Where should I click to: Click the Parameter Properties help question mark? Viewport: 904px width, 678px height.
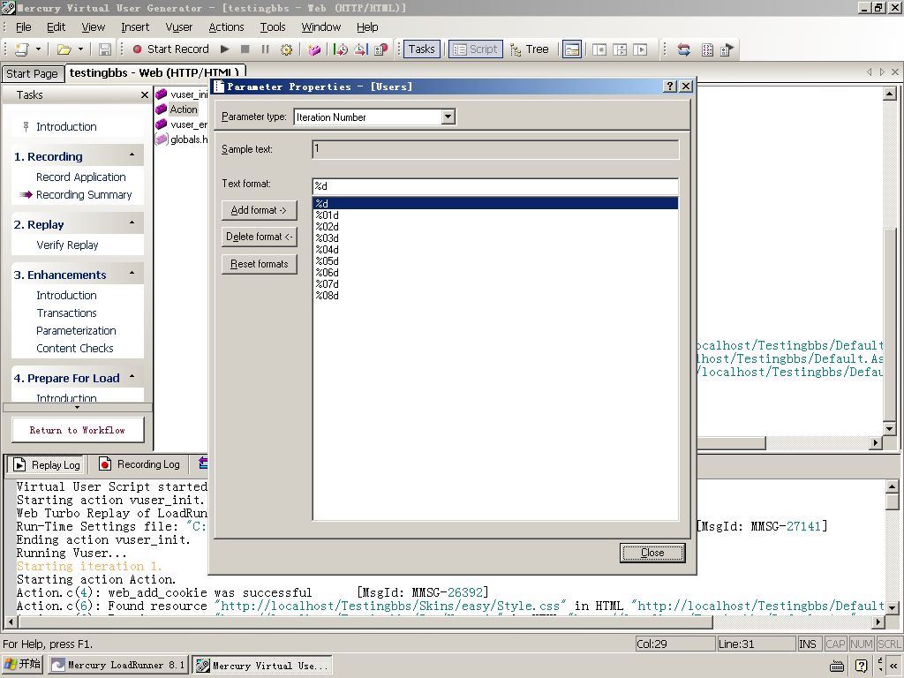click(x=670, y=87)
